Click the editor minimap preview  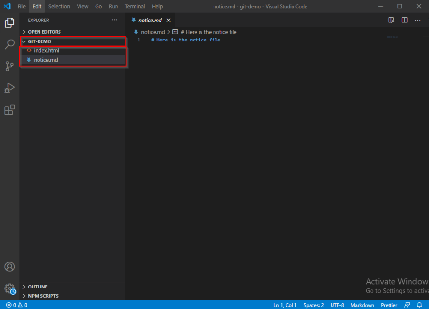coord(392,37)
